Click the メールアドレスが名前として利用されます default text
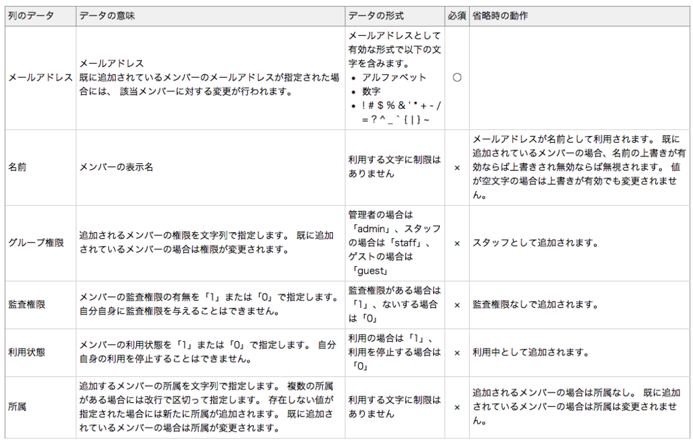This screenshot has height=442, width=693. pyautogui.click(x=579, y=167)
